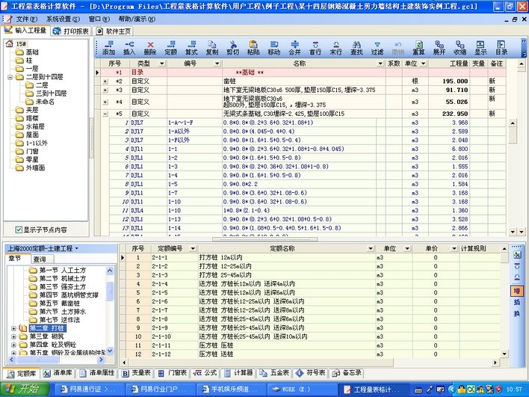This screenshot has height=397, width=529.
Task: Click the 换 button in right side strip
Action: pyautogui.click(x=517, y=313)
